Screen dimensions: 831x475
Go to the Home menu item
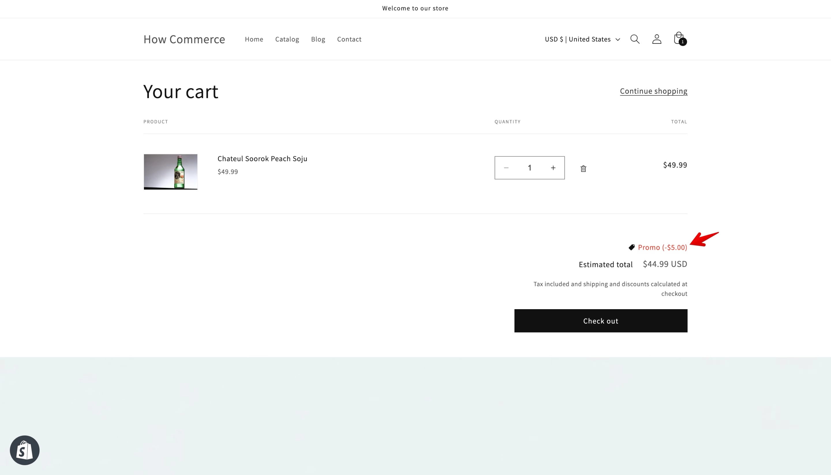[254, 39]
